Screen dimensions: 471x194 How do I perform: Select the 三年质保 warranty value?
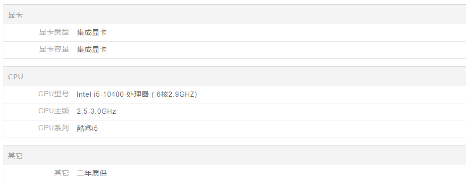click(x=92, y=173)
